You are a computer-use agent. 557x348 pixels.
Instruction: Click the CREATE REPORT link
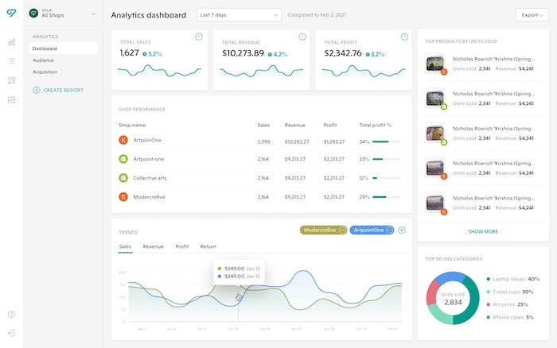coord(64,91)
